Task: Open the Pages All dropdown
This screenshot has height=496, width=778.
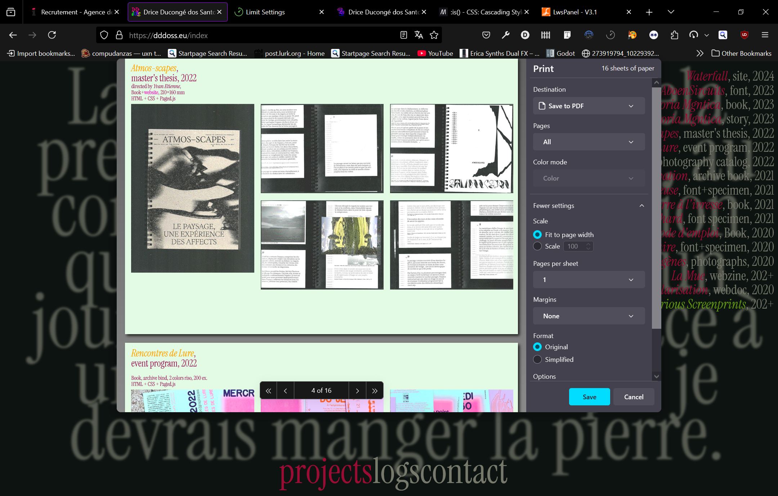Action: coord(589,142)
